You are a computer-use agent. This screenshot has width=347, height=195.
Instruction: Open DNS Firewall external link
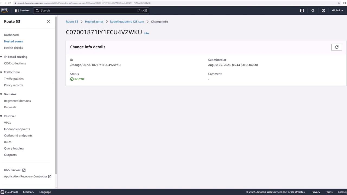pyautogui.click(x=15, y=170)
